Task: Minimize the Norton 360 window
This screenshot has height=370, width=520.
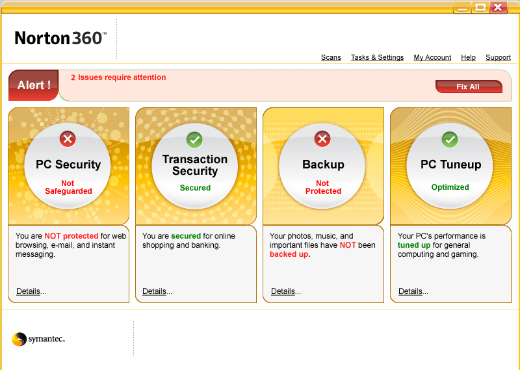Action: (462, 7)
